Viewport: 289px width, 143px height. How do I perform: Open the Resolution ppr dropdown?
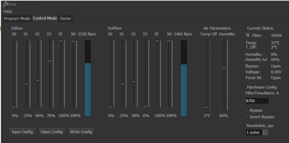[x=257, y=132]
